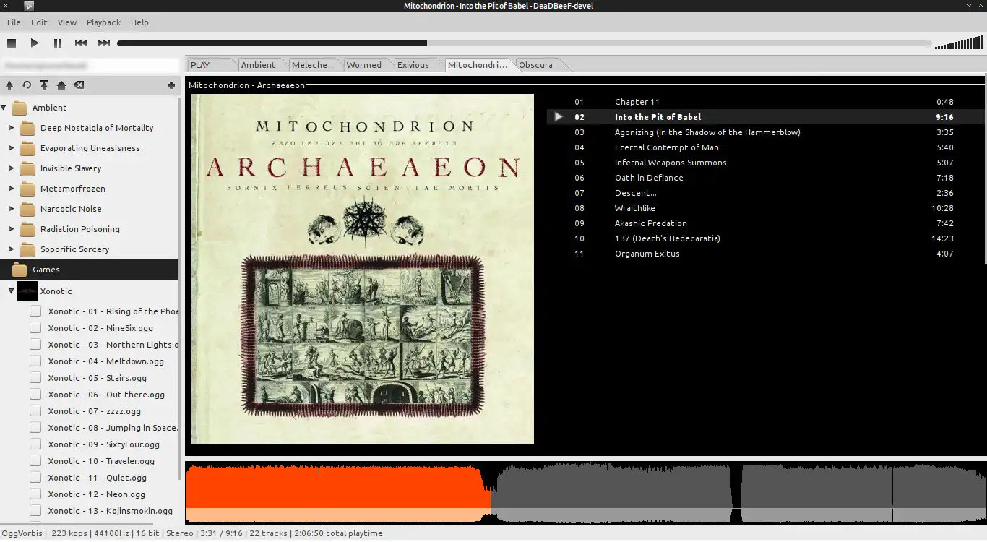Click the Evaporating Uneasisness folder icon
Image resolution: width=987 pixels, height=542 pixels.
28,148
